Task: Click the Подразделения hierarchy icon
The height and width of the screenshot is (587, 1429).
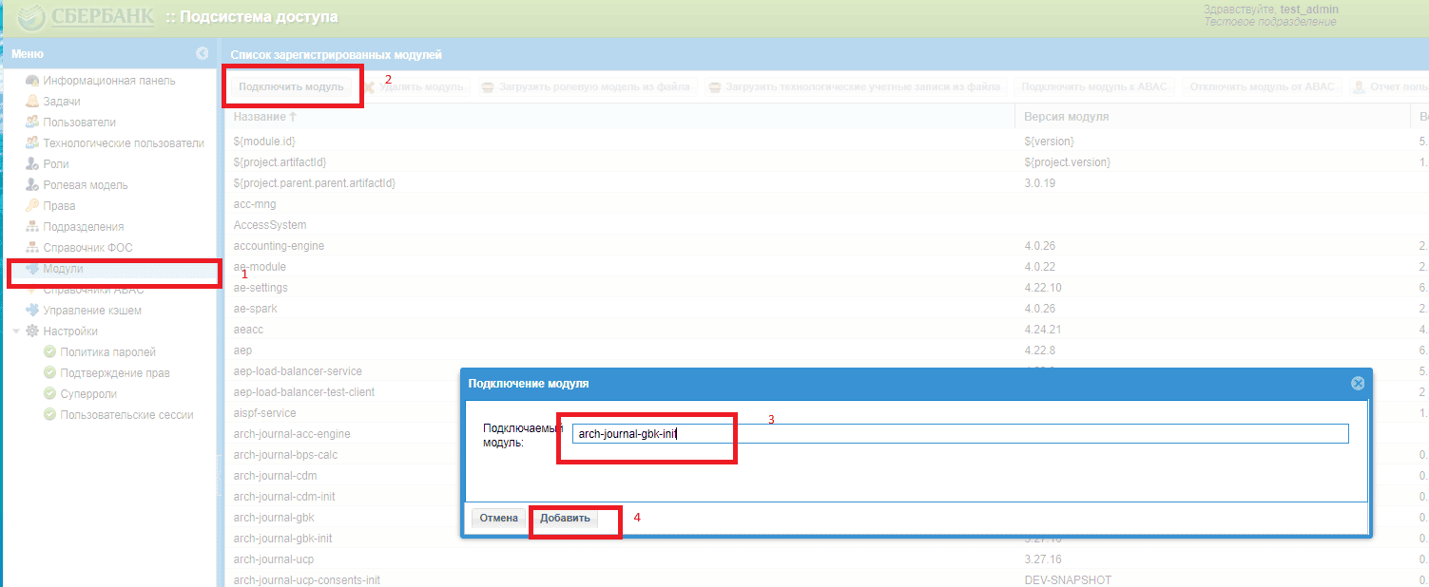Action: pos(32,227)
